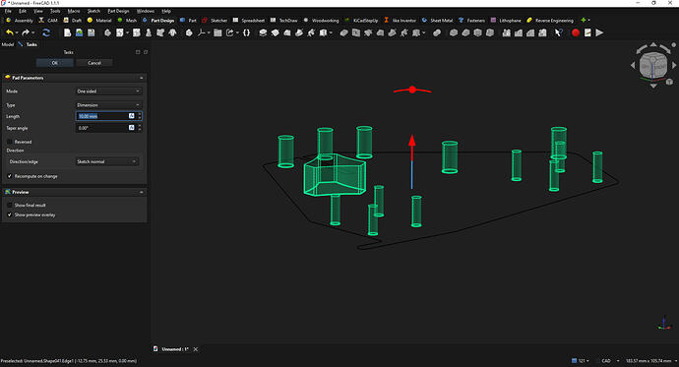679x367 pixels.
Task: Switch to KiCadStepUp workbench
Action: tap(361, 21)
